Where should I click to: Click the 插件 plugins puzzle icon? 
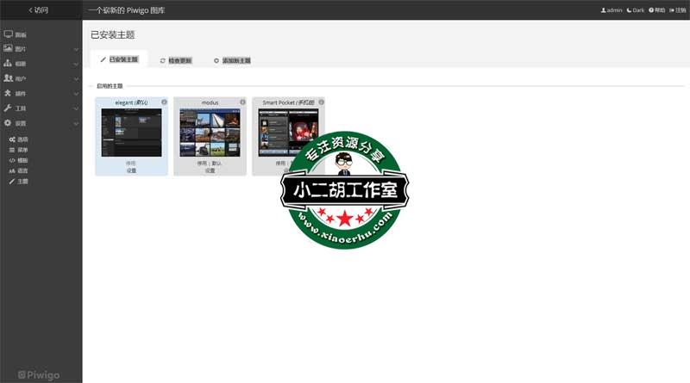[8, 93]
